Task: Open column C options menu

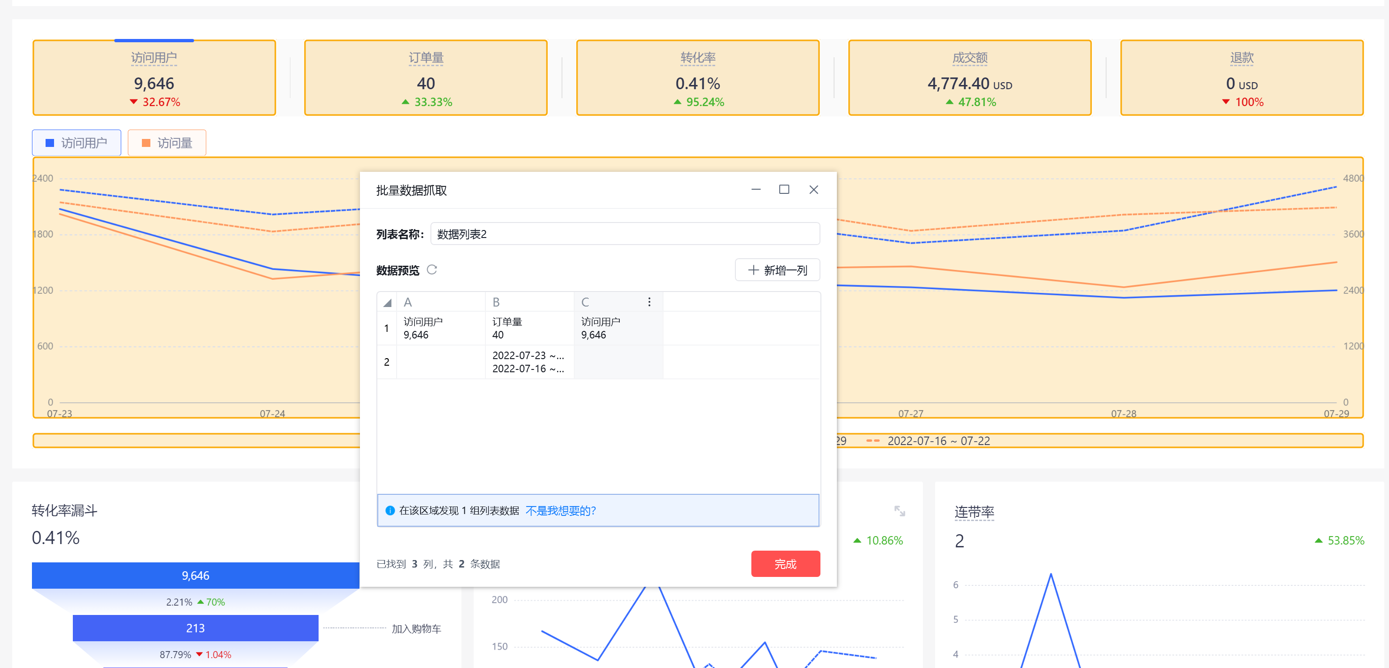Action: coord(649,302)
